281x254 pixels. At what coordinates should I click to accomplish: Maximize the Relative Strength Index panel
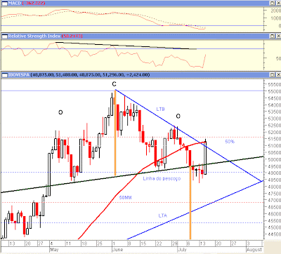click(x=272, y=36)
